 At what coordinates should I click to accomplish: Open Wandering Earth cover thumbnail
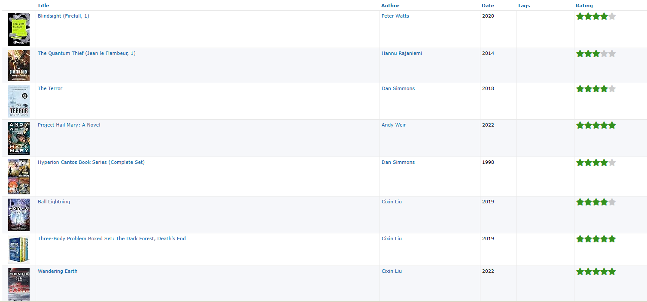(x=19, y=284)
